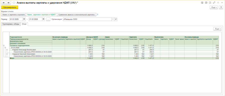The width and height of the screenshot is (225, 96).
Task: Select the Радаев Александр Васильевич row
Action: [31, 50]
